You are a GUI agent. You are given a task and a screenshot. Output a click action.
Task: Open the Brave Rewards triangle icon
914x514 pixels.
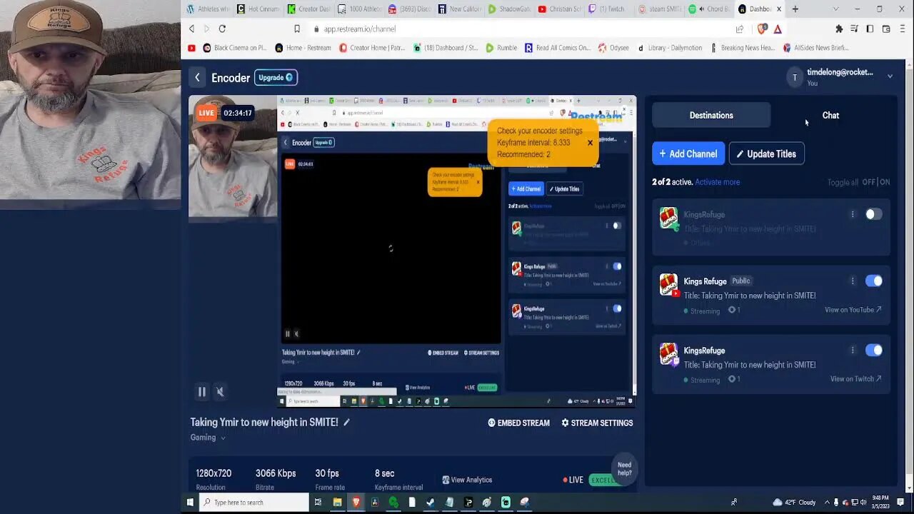click(778, 29)
